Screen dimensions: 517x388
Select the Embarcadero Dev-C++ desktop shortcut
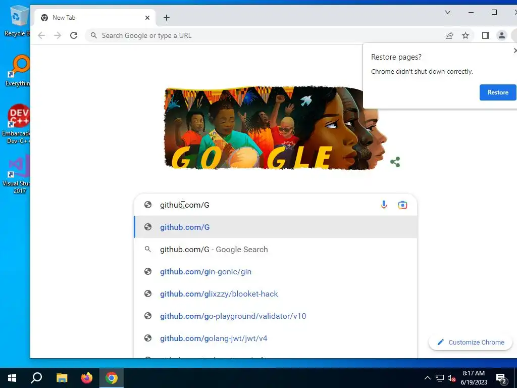17,124
